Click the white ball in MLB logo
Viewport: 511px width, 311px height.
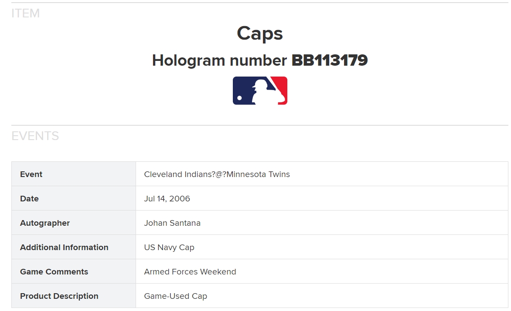point(239,98)
